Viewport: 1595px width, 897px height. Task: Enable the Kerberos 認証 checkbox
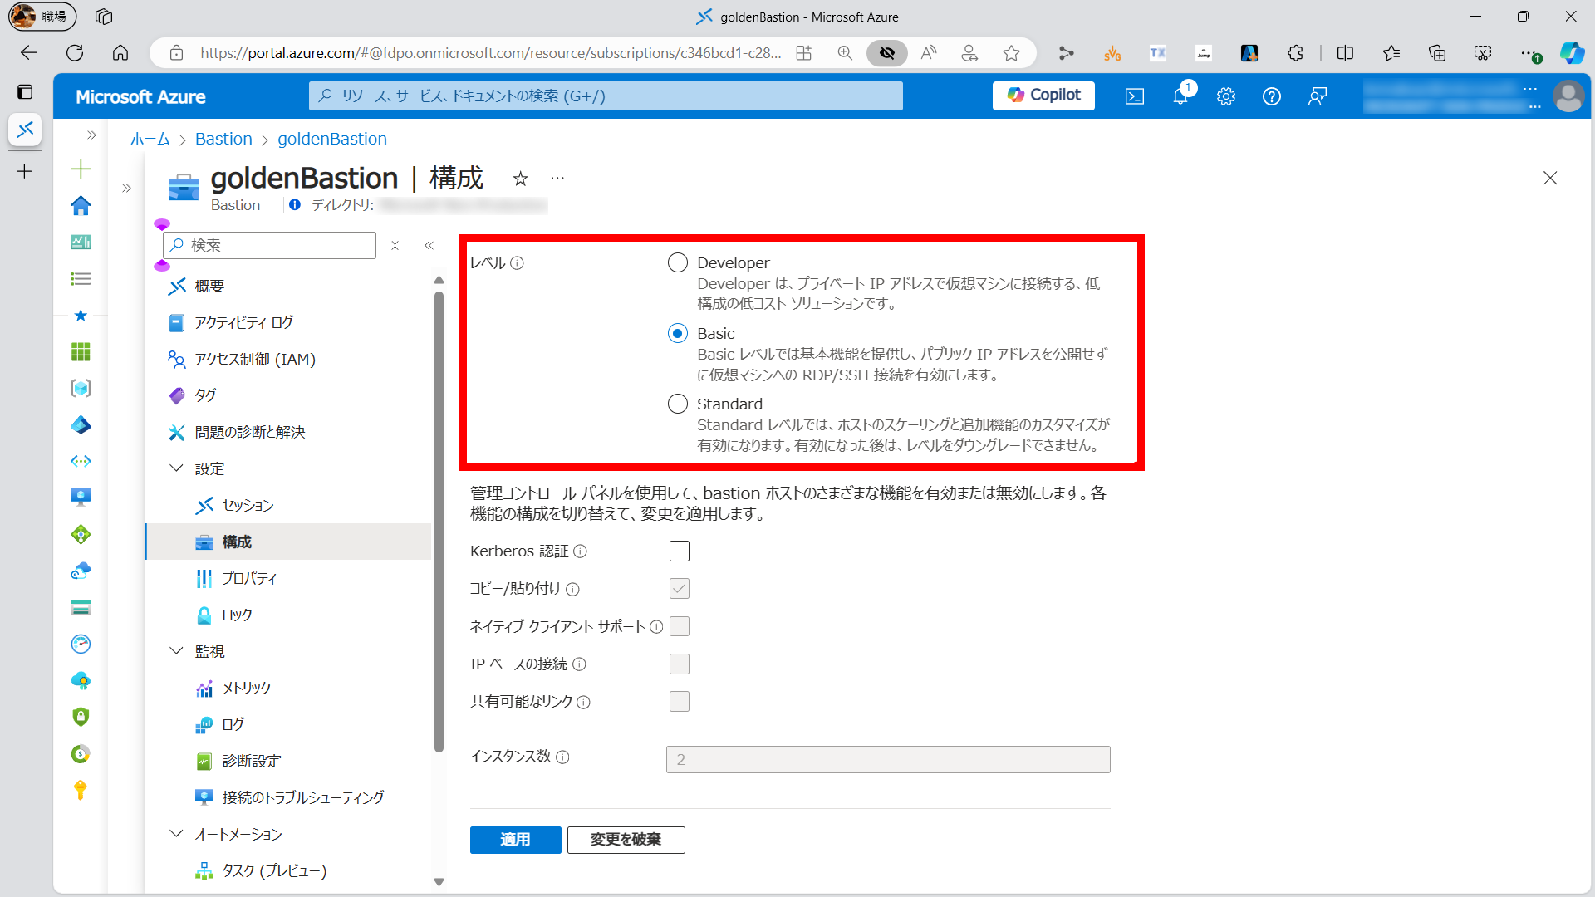(x=679, y=551)
